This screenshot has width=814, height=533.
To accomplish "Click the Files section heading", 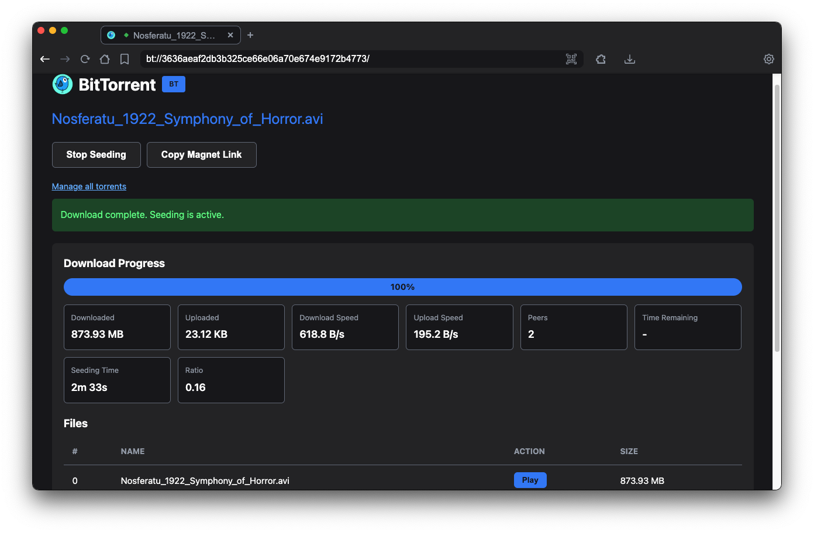I will [x=75, y=424].
